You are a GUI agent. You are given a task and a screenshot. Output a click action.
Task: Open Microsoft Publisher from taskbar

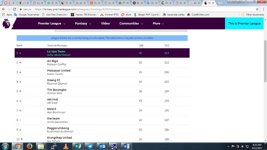78,146
